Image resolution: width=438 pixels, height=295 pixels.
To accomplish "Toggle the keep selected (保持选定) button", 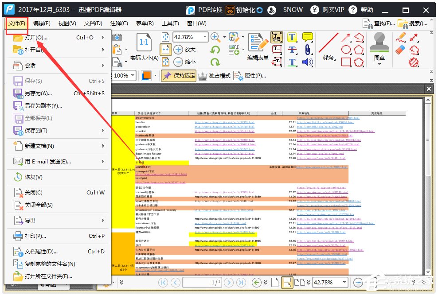I will 178,76.
